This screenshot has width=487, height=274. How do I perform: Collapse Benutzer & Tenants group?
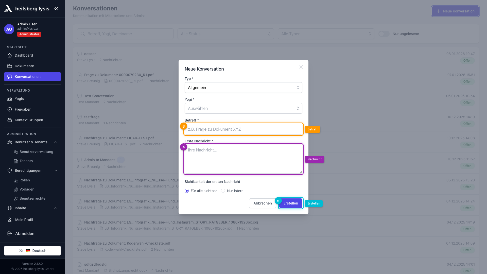pyautogui.click(x=32, y=142)
